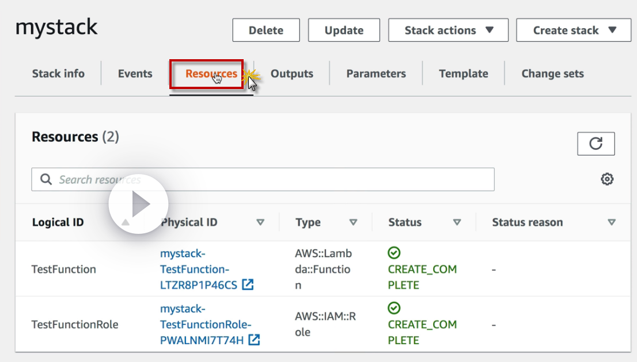The height and width of the screenshot is (362, 637).
Task: Open the Create stack dropdown menu
Action: click(574, 30)
